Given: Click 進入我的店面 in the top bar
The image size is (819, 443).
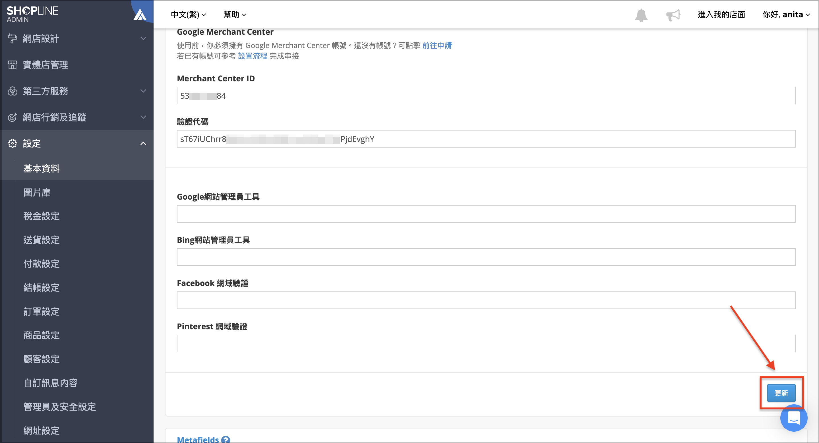Looking at the screenshot, I should point(721,15).
